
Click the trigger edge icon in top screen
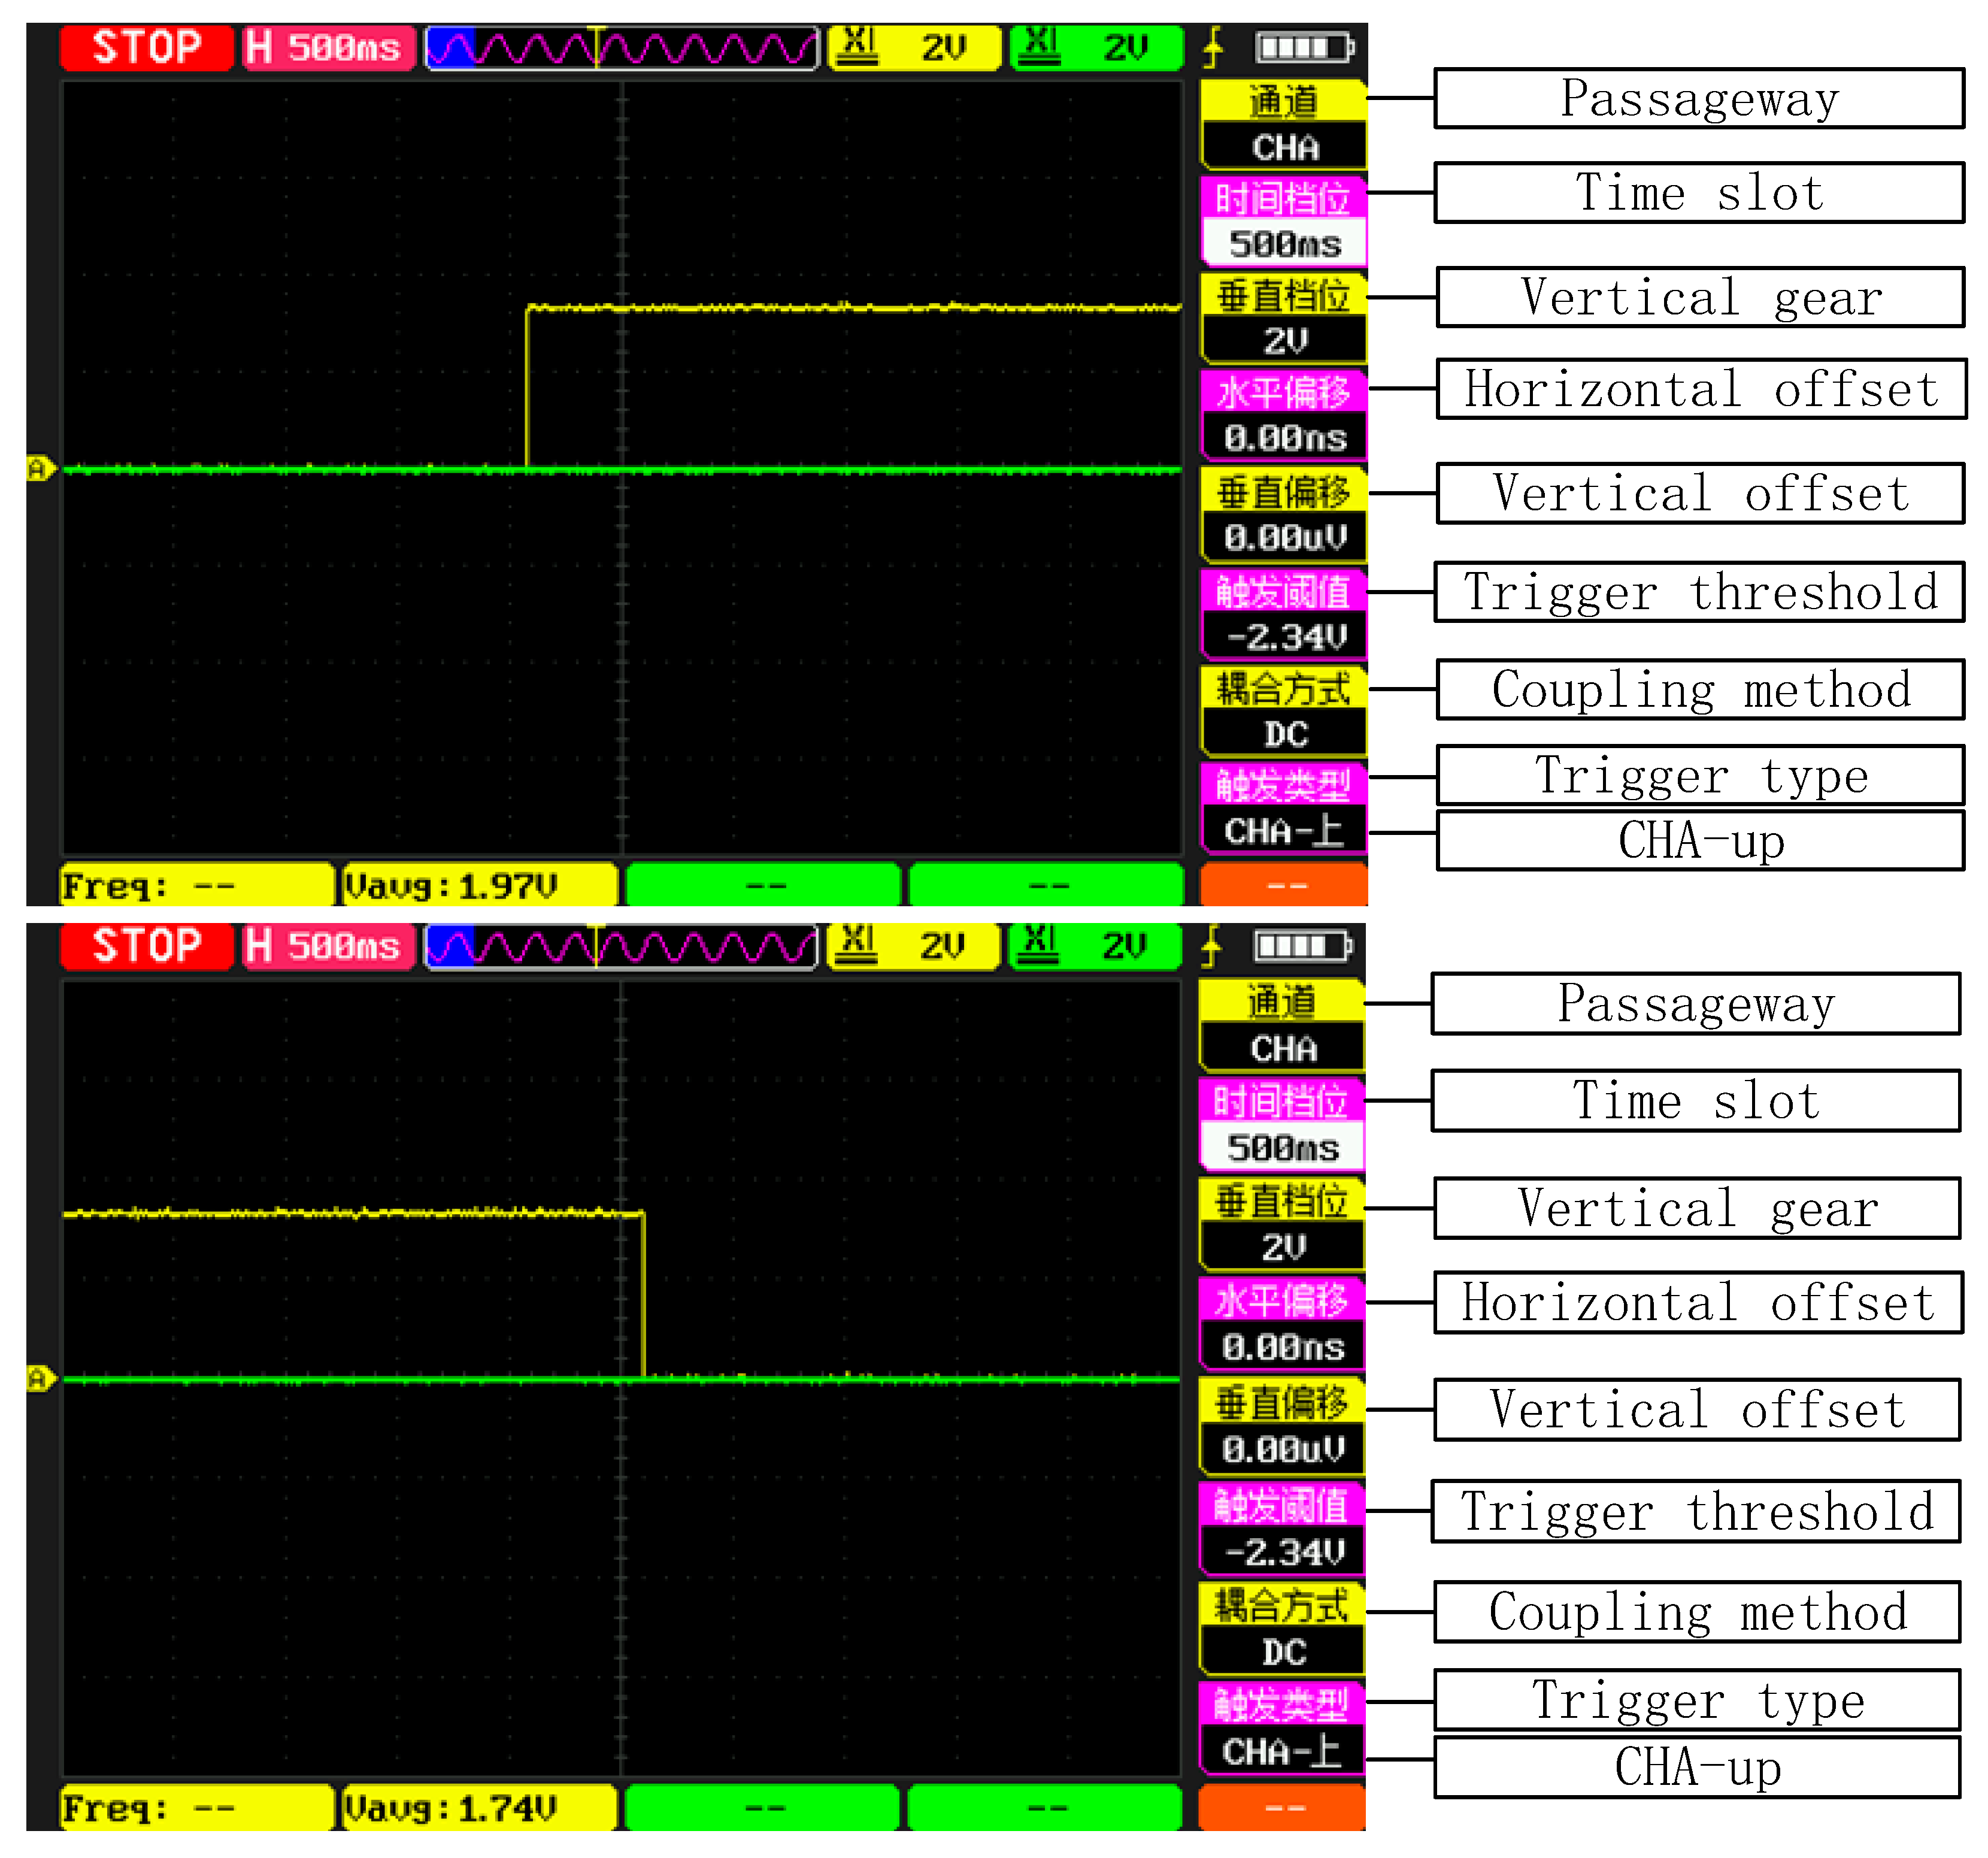1214,47
